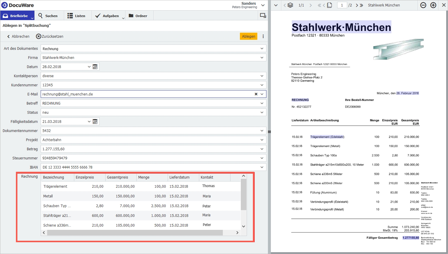Expand the Briefkörbe tab dropdown arrow
The image size is (448, 254).
[x=32, y=18]
